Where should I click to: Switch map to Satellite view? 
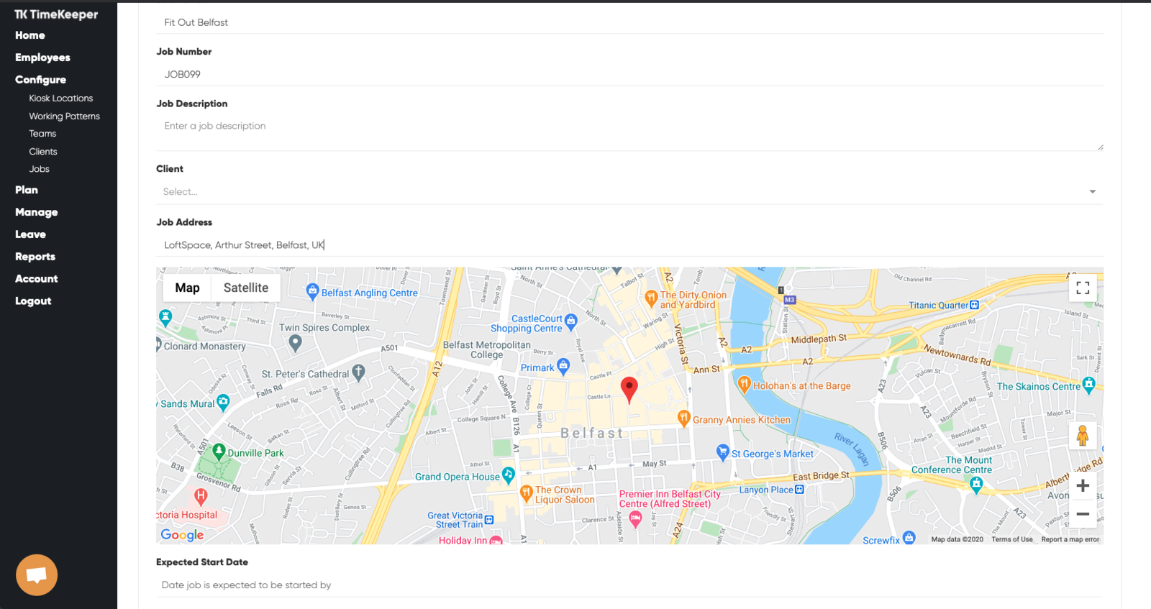click(x=246, y=288)
